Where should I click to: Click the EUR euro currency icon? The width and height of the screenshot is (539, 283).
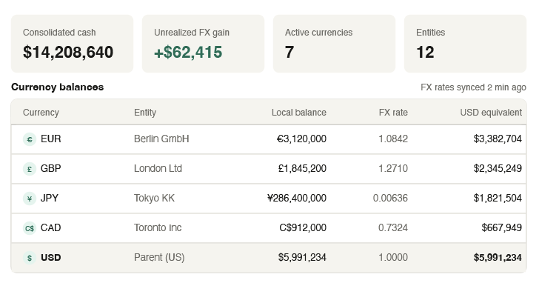click(x=30, y=139)
